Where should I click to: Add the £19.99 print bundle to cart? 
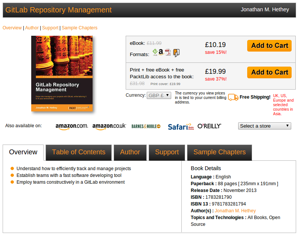point(269,72)
